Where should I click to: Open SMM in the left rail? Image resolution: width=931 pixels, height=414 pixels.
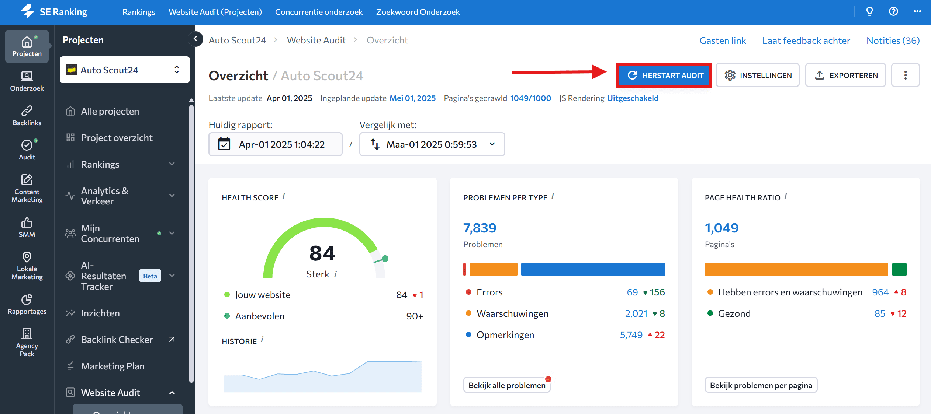click(27, 227)
